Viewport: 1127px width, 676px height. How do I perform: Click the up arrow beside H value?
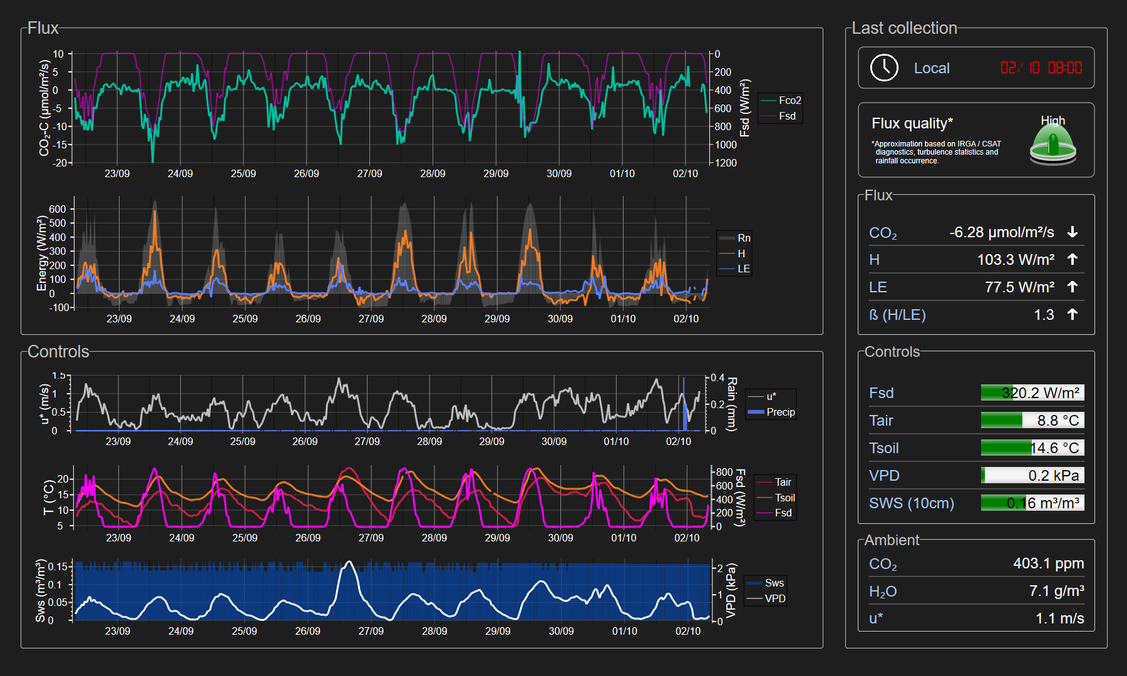click(1073, 259)
